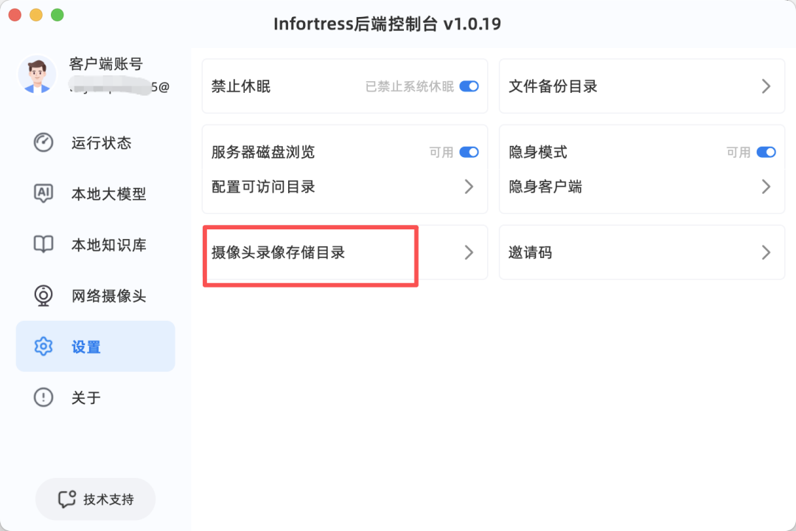The width and height of the screenshot is (796, 531).
Task: Click the 关于 exclamation icon
Action: point(43,398)
